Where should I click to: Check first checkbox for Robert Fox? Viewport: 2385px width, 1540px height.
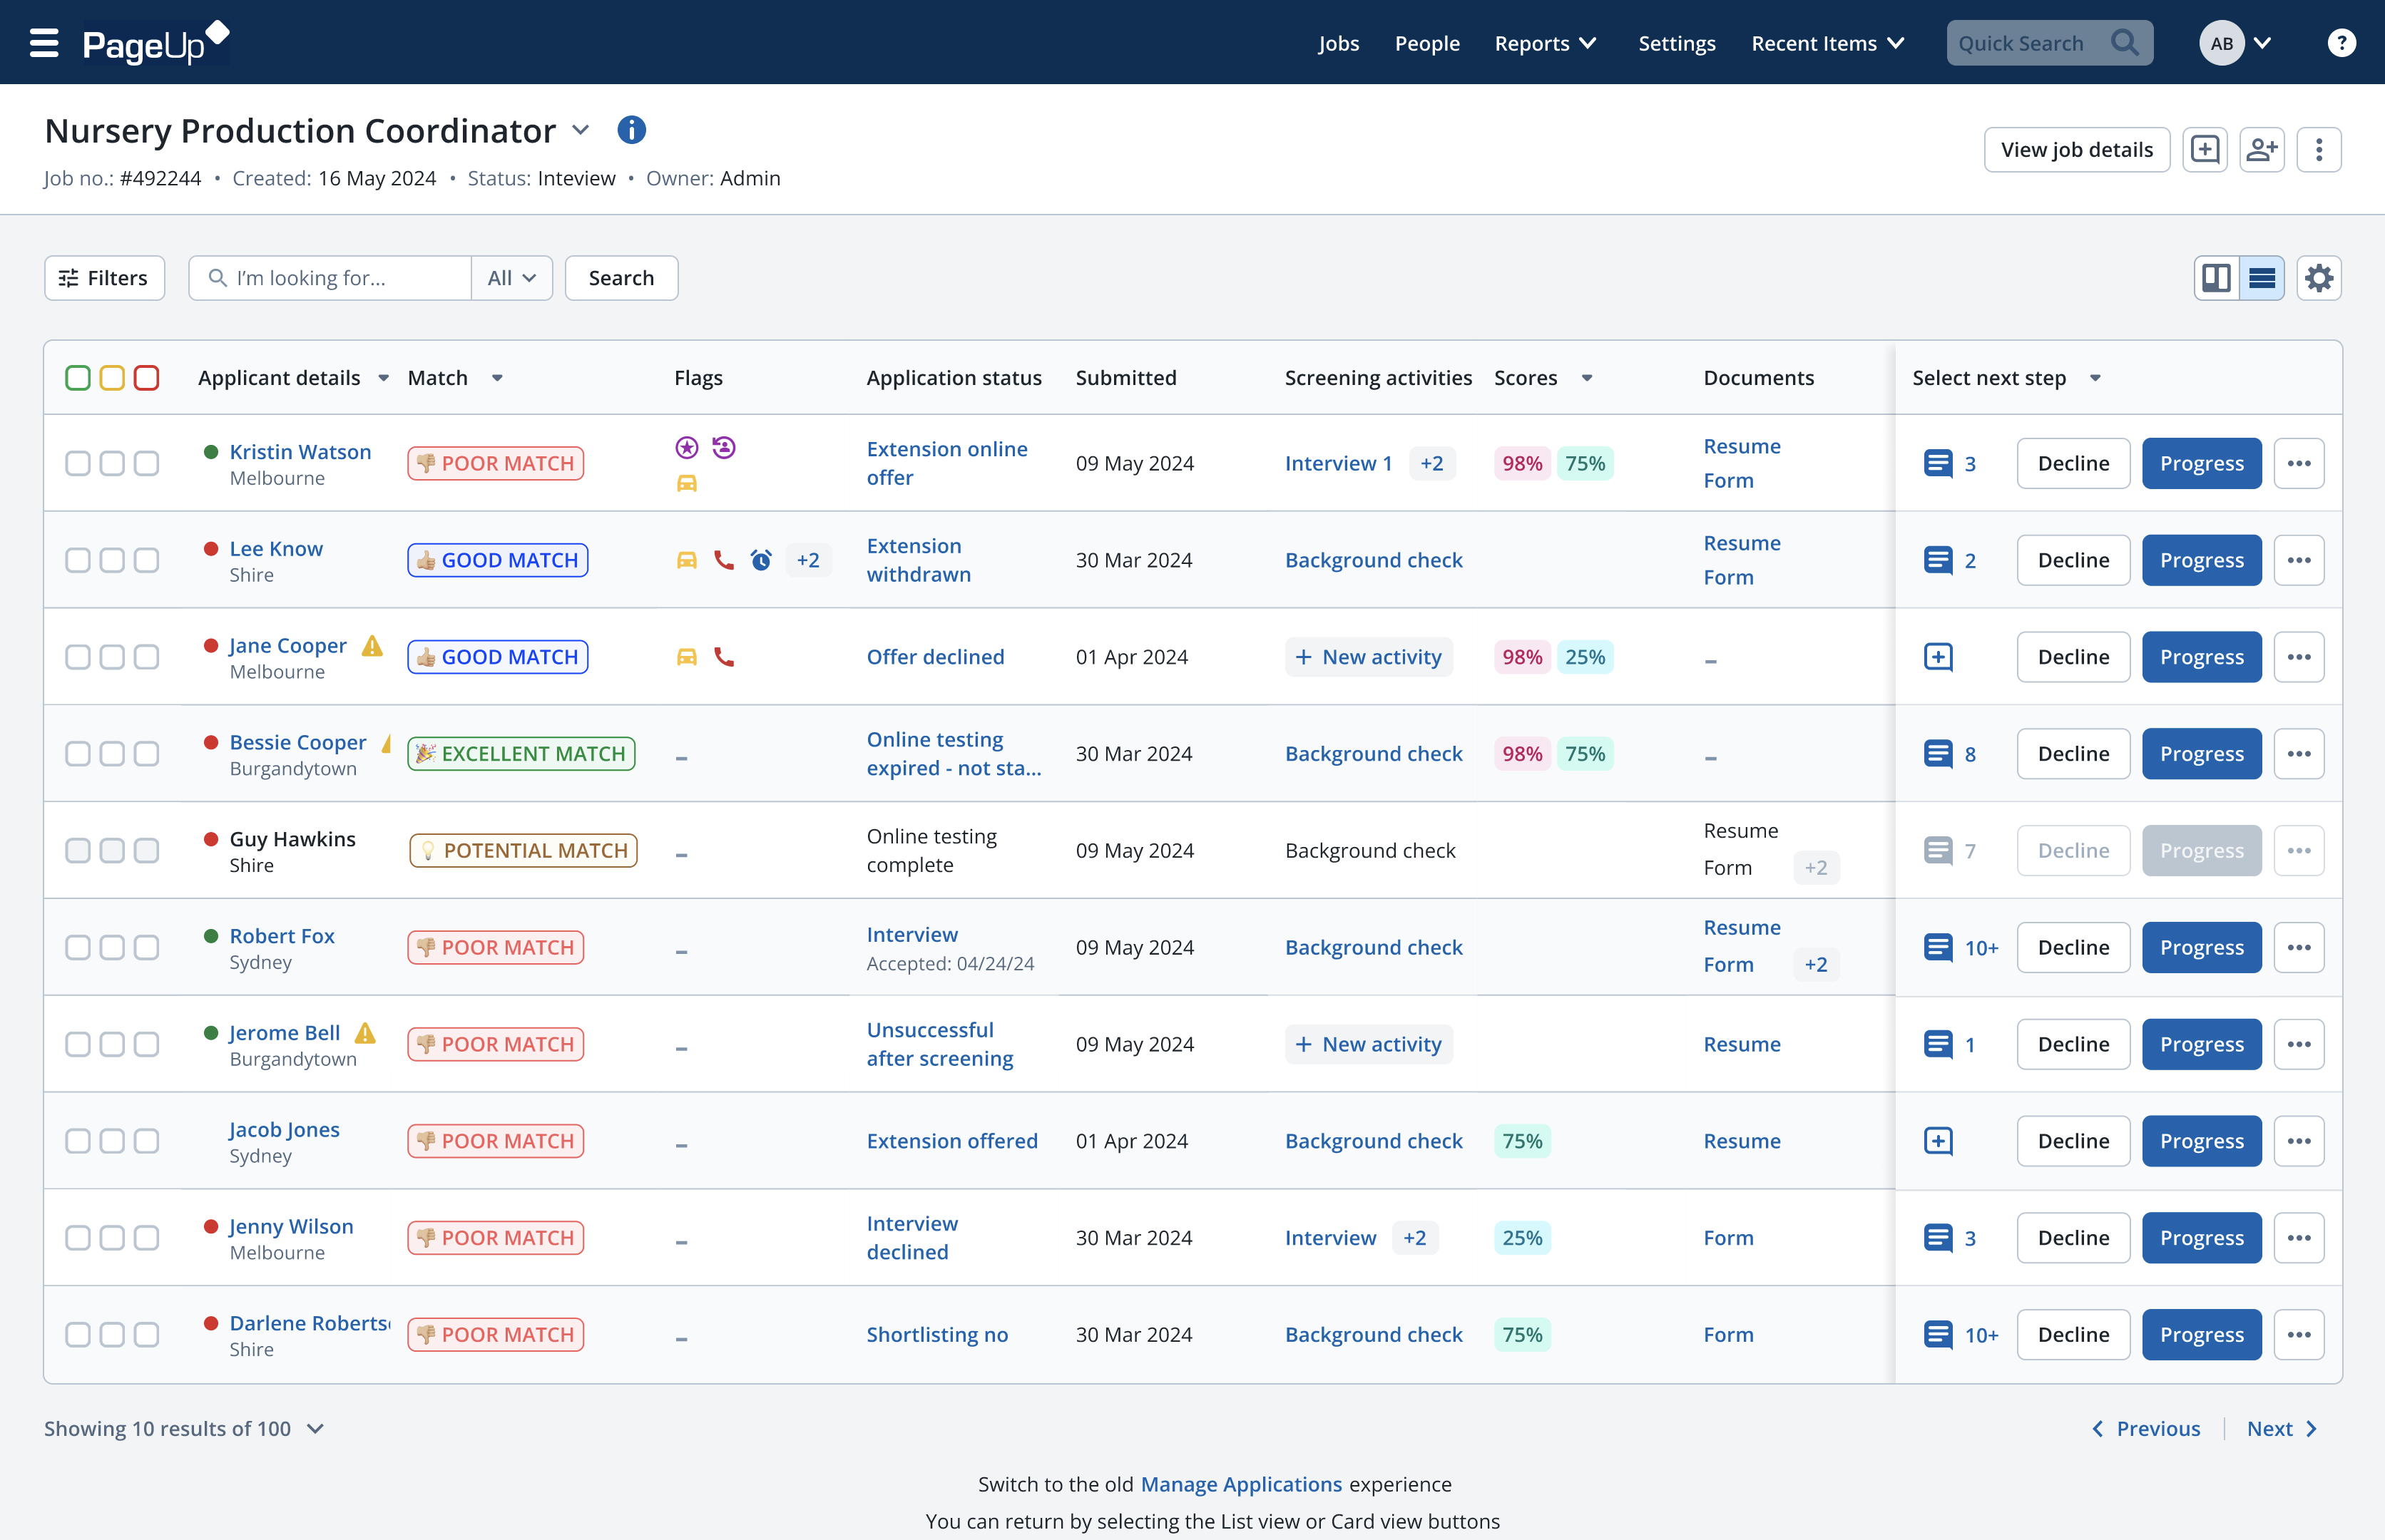pos(78,947)
